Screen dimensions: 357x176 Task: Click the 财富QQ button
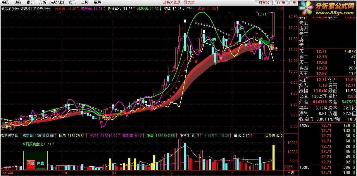pyautogui.click(x=264, y=3)
